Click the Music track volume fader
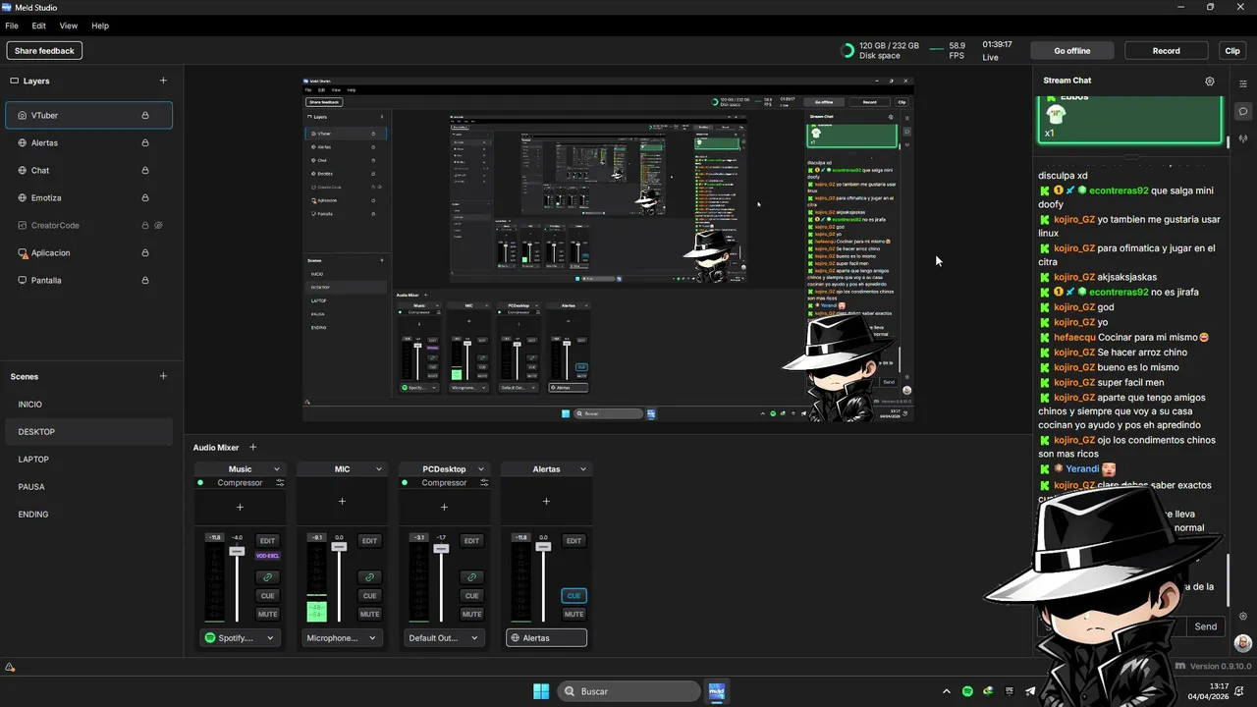 237,551
